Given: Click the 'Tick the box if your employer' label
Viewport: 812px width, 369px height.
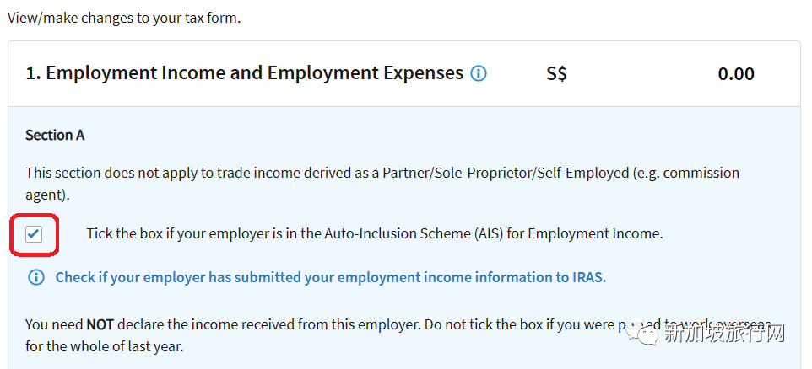Looking at the screenshot, I should pyautogui.click(x=375, y=233).
